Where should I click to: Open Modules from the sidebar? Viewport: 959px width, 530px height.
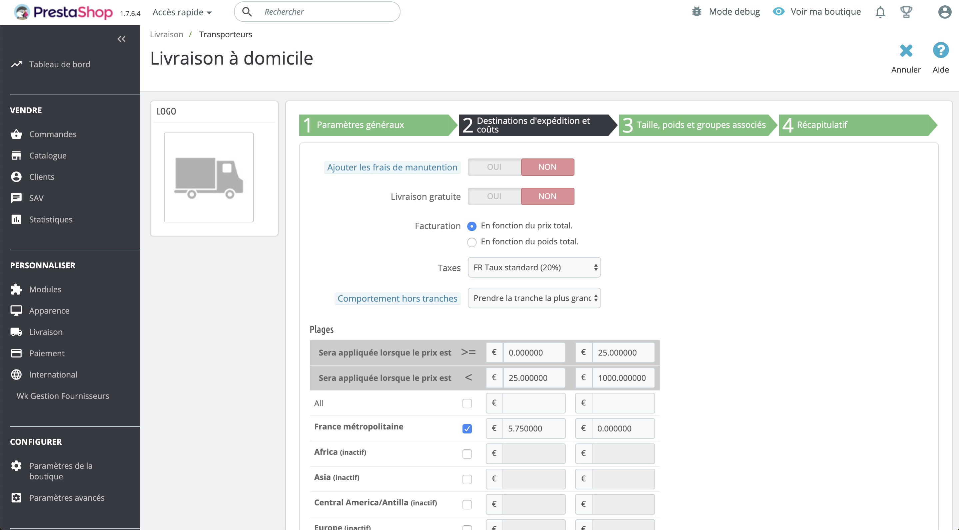(x=45, y=289)
